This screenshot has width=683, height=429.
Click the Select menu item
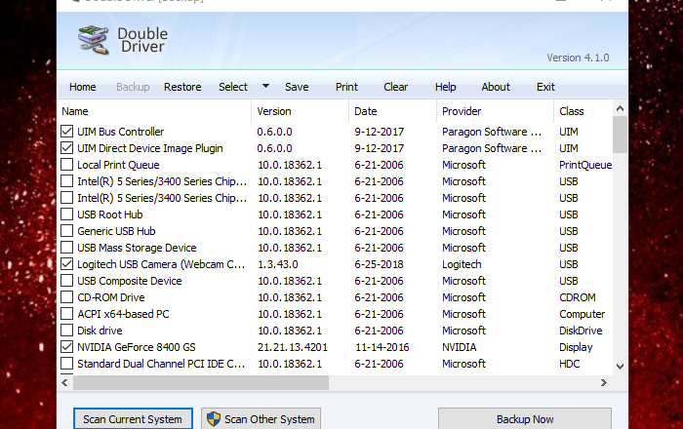(233, 87)
